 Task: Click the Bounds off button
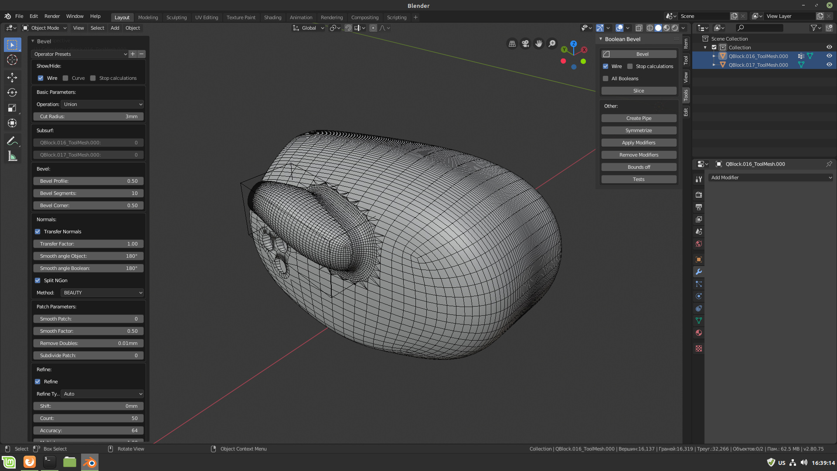[639, 167]
